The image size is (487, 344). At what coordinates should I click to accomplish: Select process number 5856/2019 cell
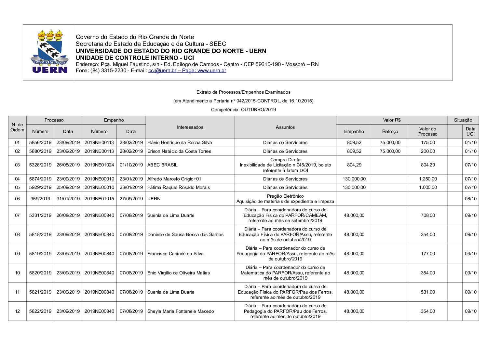click(x=40, y=142)
